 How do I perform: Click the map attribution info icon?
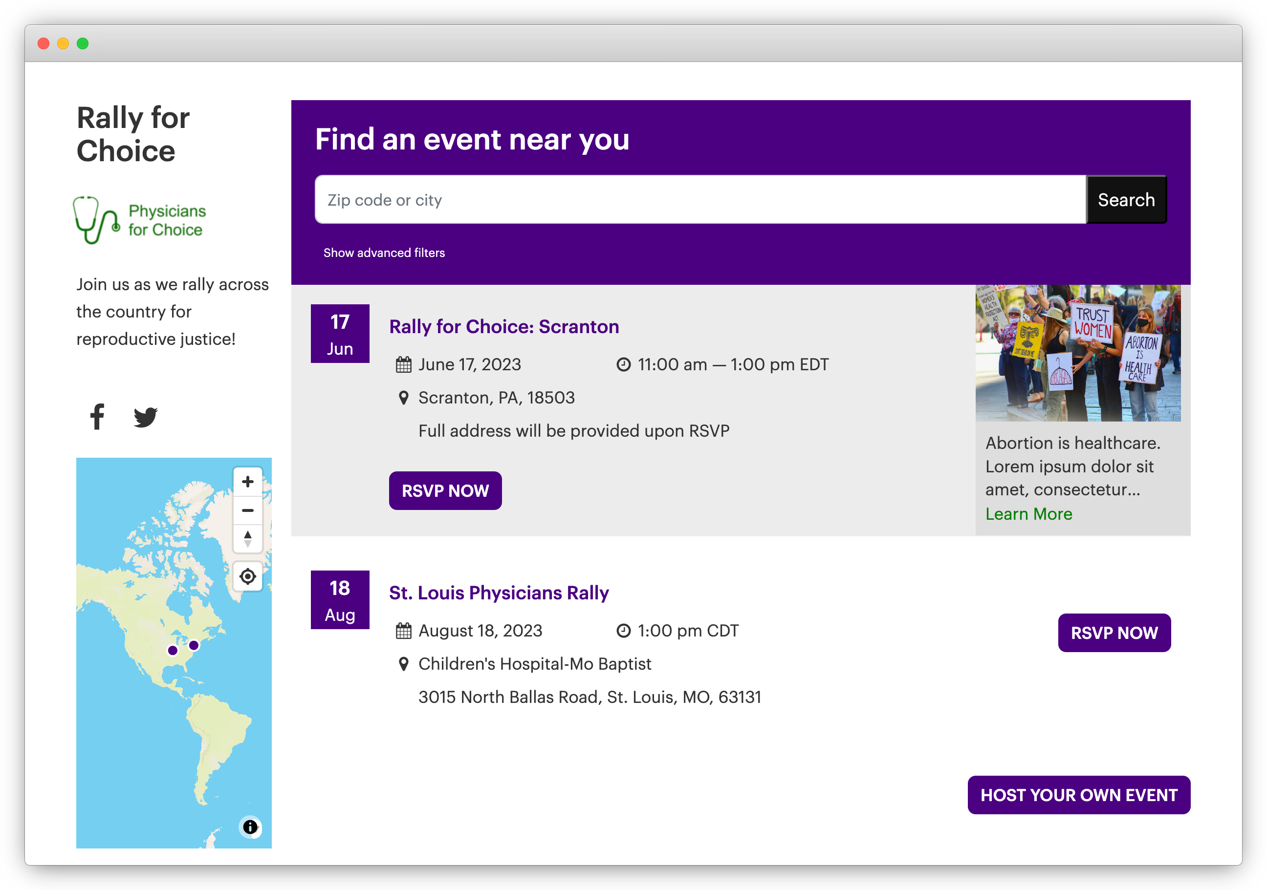[250, 827]
